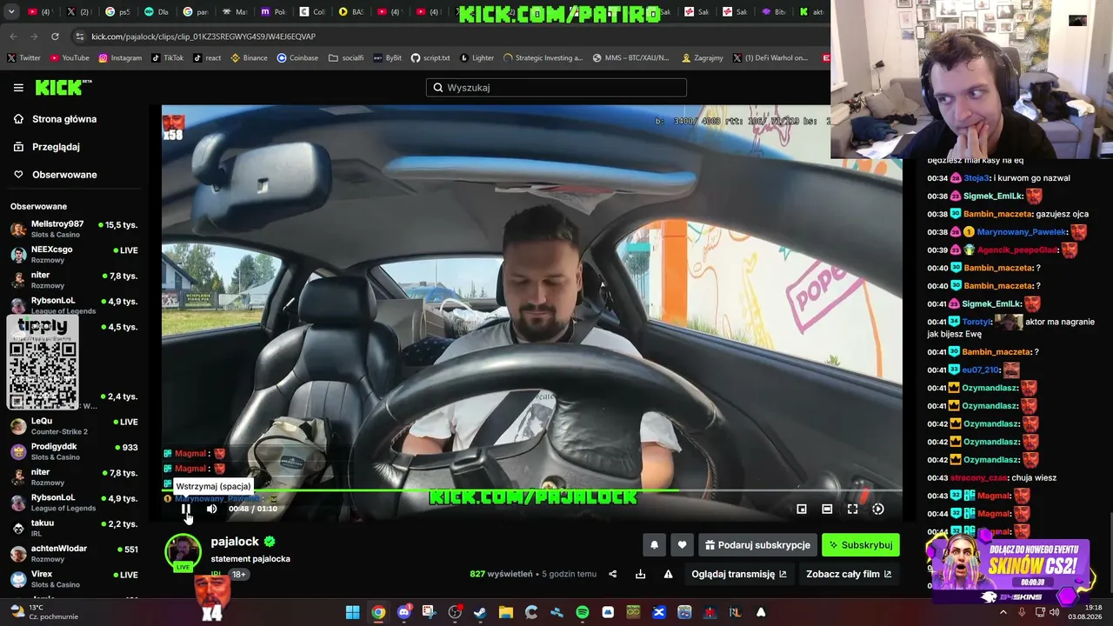This screenshot has width=1113, height=626.
Task: Open Przeglądaj in the sidebar
Action: pos(56,147)
